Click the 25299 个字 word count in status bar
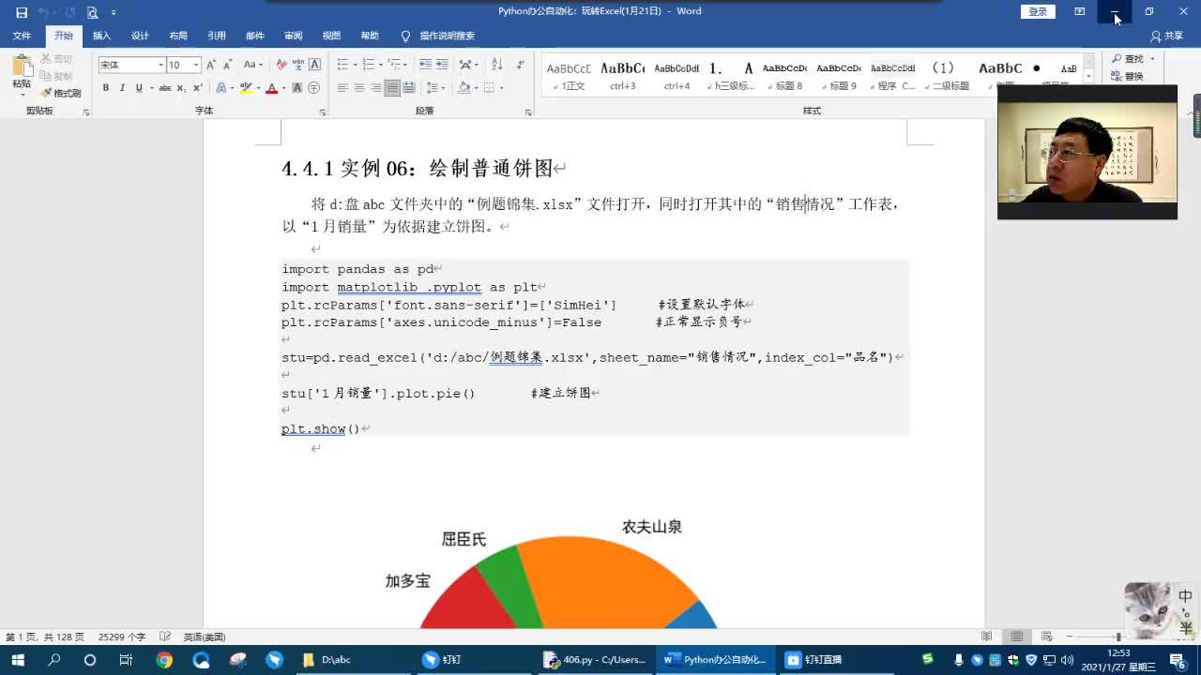This screenshot has width=1201, height=675. (122, 637)
